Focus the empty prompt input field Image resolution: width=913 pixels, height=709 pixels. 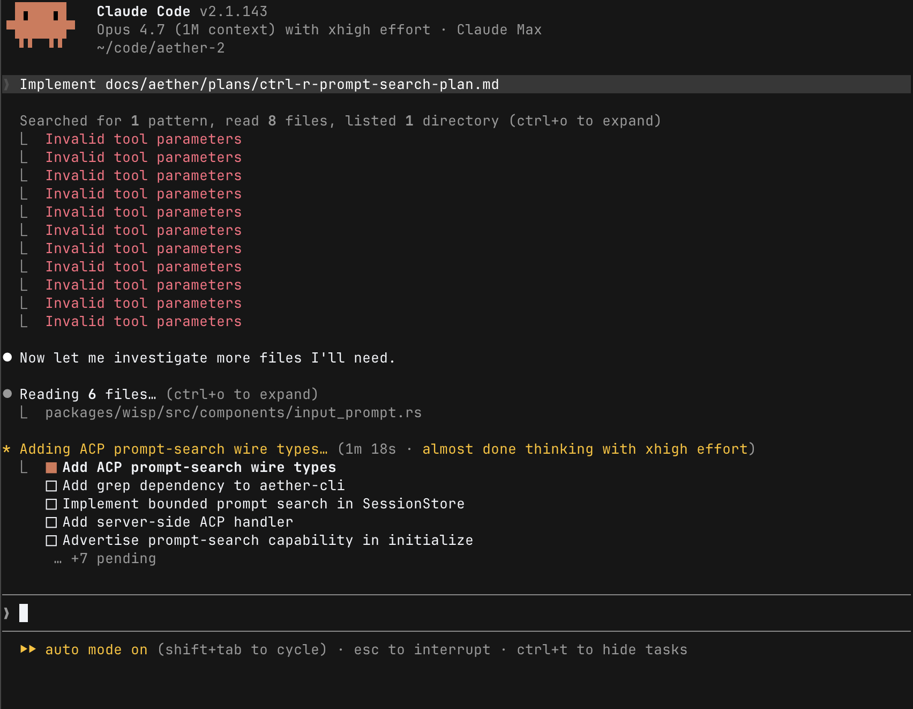click(x=457, y=613)
